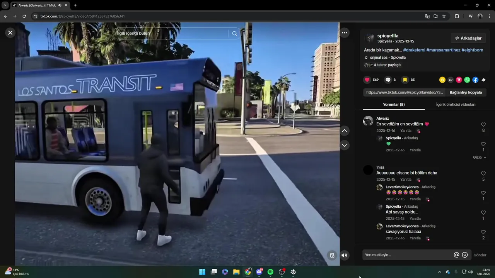Like LevarSmokeyJones emoji reply
The height and width of the screenshot is (278, 495).
pos(483,193)
